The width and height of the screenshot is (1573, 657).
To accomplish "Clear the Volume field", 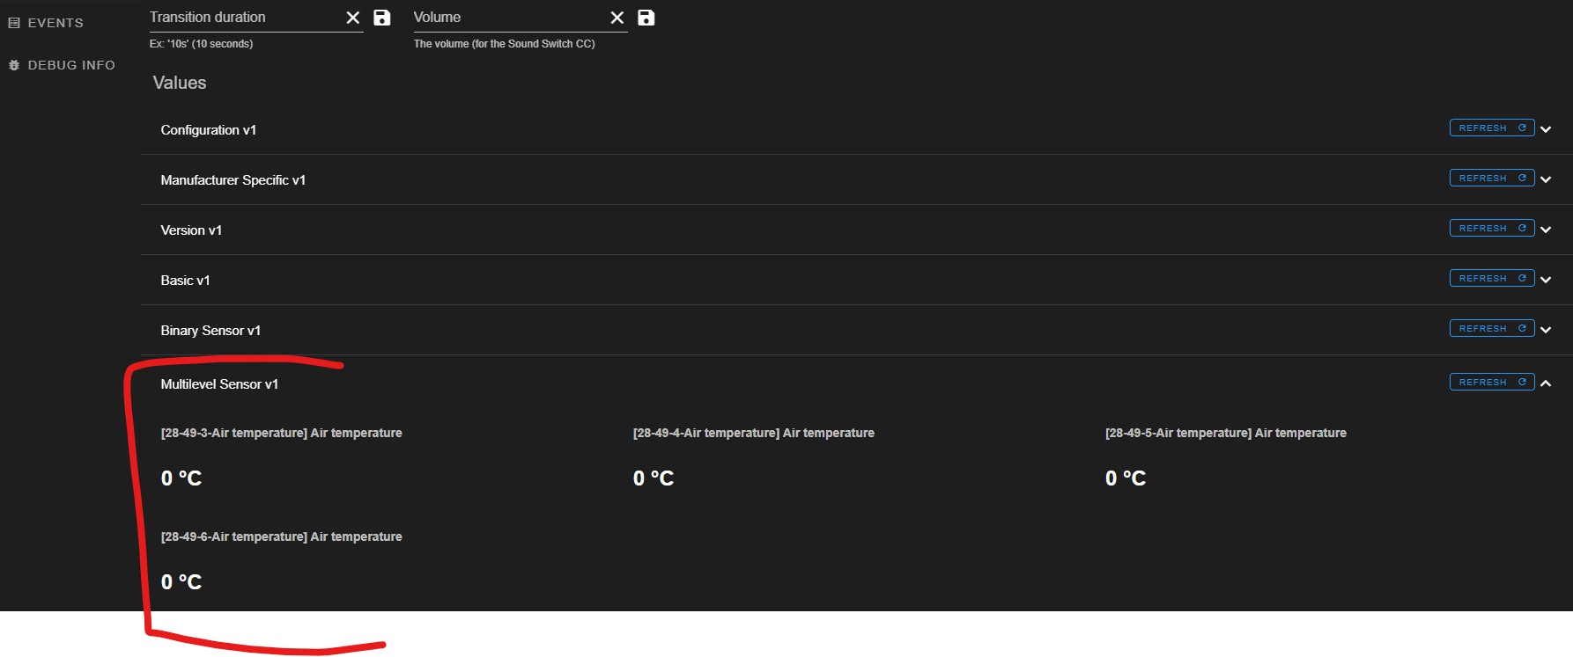I will pyautogui.click(x=617, y=18).
